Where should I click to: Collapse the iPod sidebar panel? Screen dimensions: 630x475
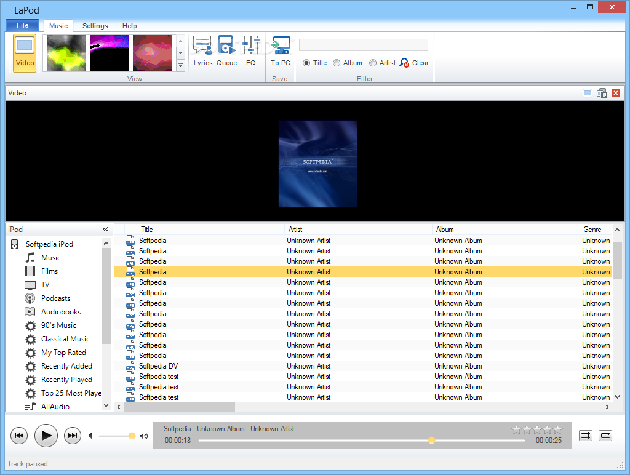click(105, 230)
